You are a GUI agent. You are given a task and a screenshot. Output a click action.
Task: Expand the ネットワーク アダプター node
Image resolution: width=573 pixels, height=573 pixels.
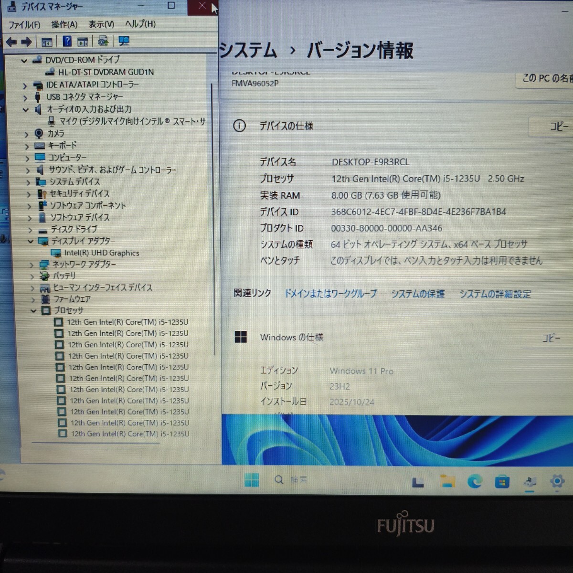pos(32,265)
